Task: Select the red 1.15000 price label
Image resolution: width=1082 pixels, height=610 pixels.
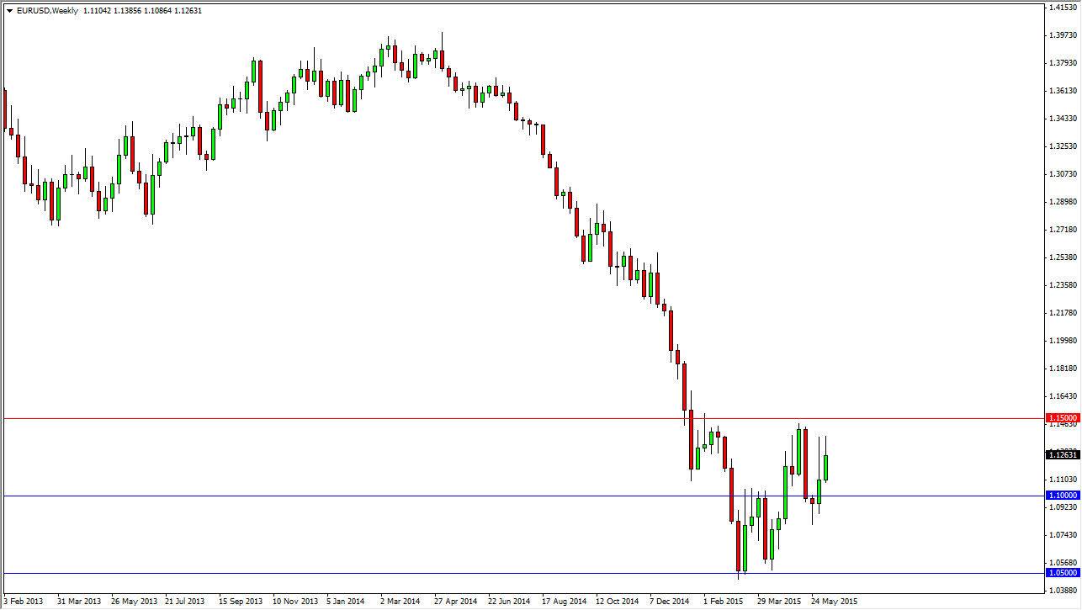Action: coord(1062,418)
